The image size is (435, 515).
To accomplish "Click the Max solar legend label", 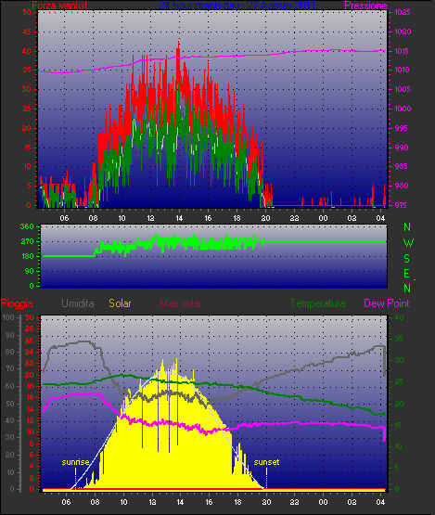I will coord(181,303).
